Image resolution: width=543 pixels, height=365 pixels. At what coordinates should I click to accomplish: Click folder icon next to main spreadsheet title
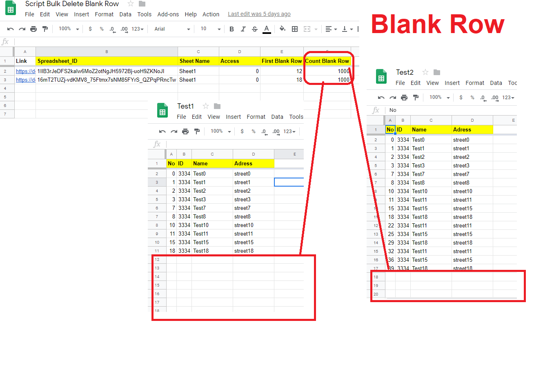click(142, 4)
